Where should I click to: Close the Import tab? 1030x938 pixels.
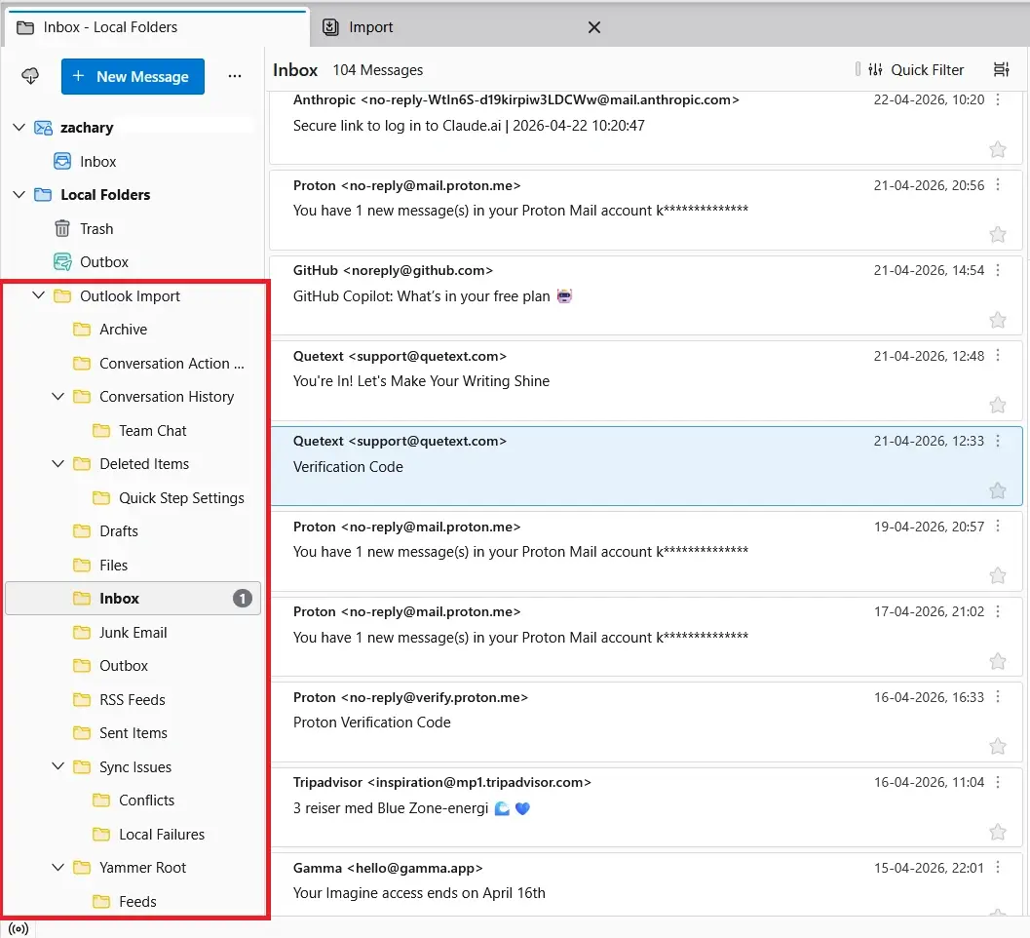click(x=593, y=27)
